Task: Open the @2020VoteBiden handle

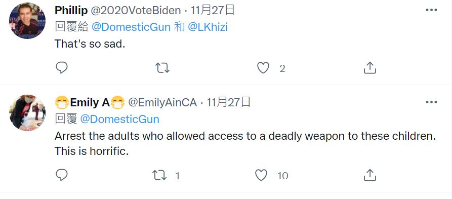Action: click(136, 11)
